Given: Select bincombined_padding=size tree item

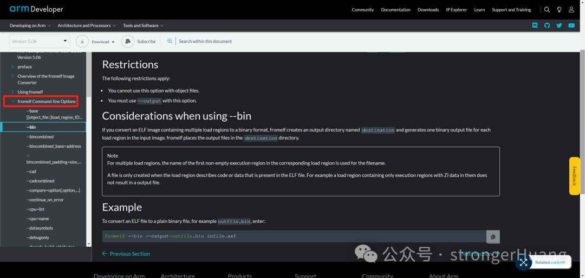Looking at the screenshot, I should click(x=54, y=159).
